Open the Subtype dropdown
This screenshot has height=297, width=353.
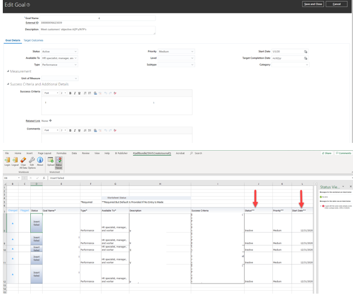176,64
